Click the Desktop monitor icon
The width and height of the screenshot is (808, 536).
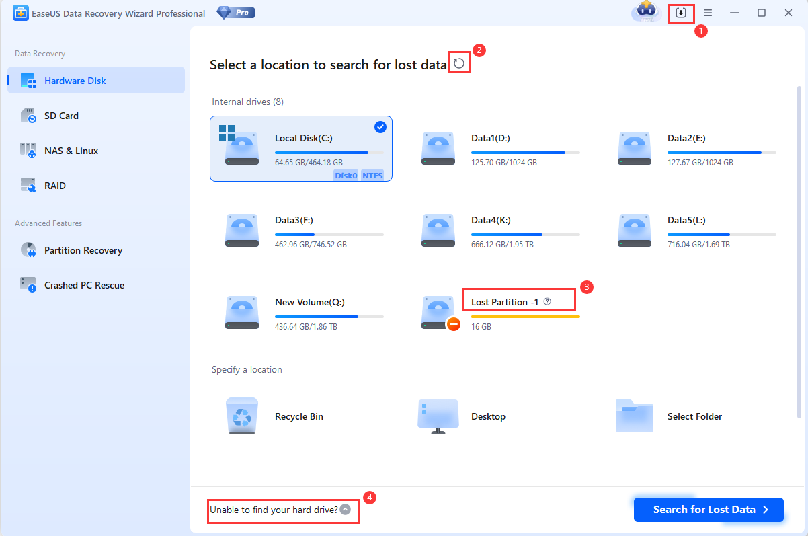pos(438,416)
